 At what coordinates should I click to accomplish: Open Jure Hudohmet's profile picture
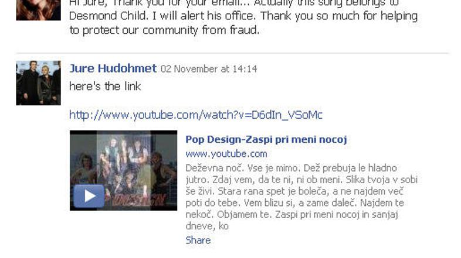(39, 83)
